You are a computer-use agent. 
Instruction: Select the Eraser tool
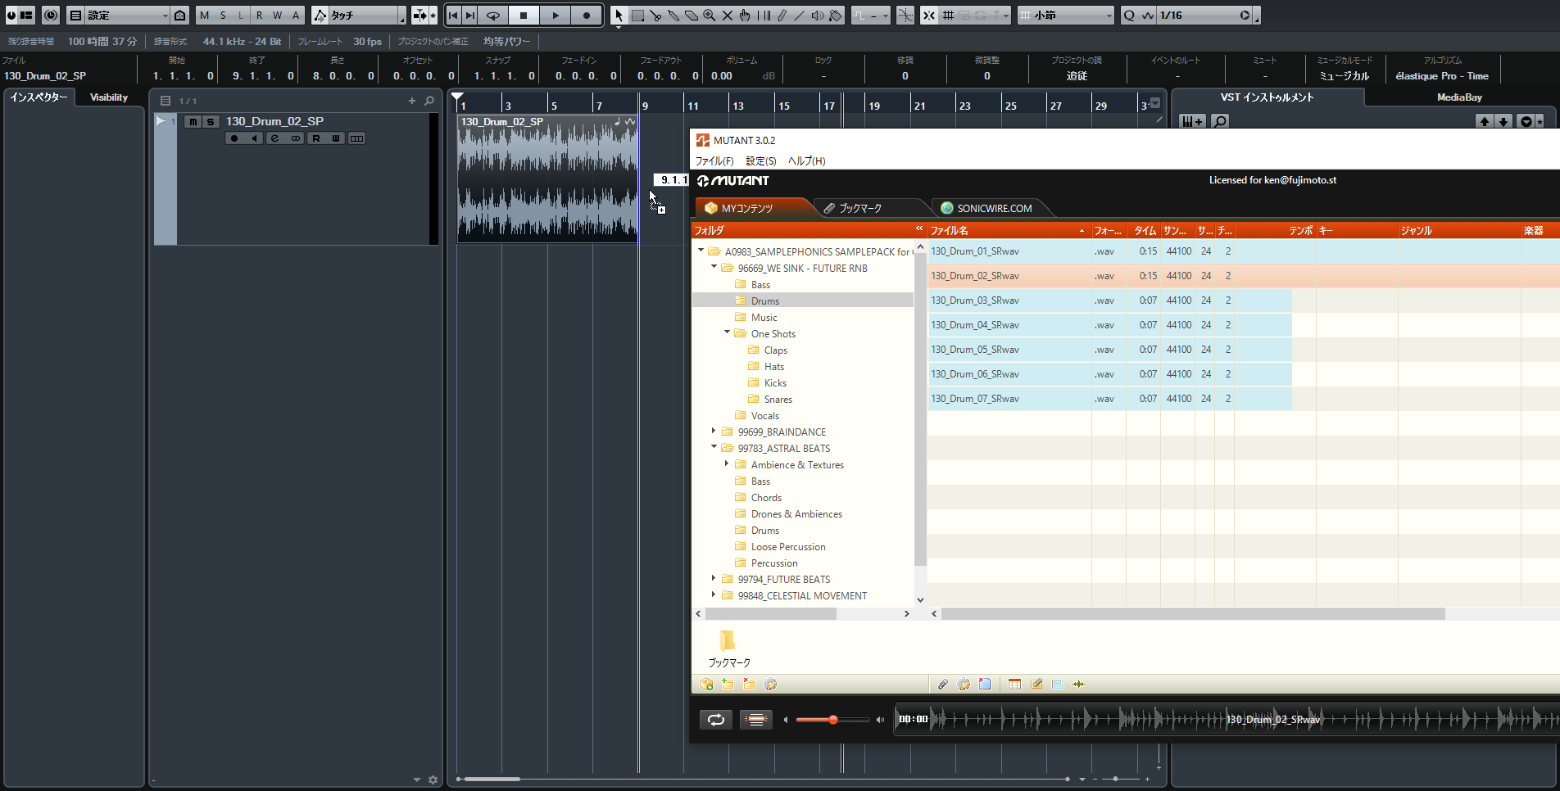691,15
